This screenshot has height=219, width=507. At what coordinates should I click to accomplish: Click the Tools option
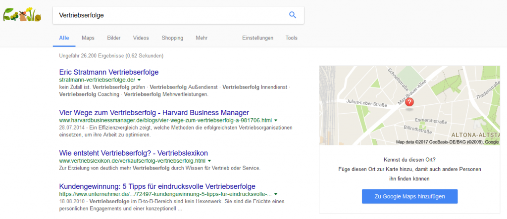[x=291, y=38]
